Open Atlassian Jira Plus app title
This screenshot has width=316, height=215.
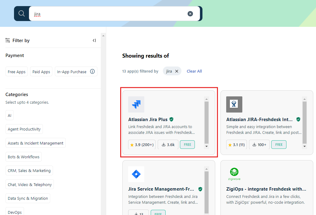point(148,119)
